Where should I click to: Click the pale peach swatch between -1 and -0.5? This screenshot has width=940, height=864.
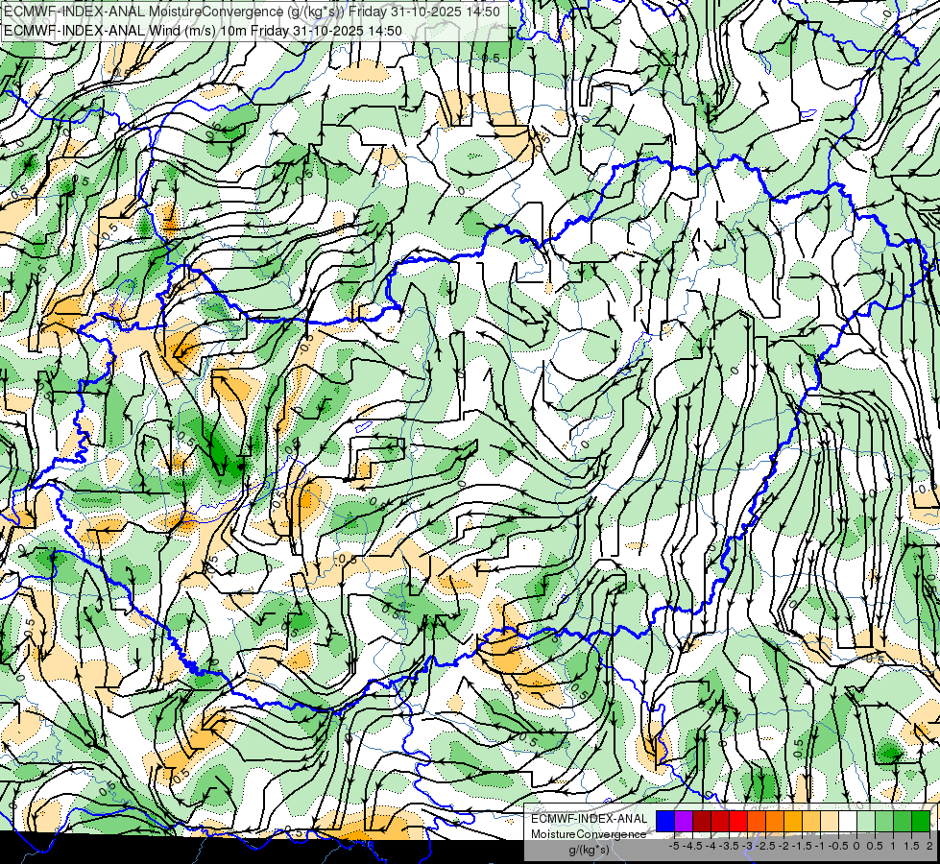tap(830, 822)
